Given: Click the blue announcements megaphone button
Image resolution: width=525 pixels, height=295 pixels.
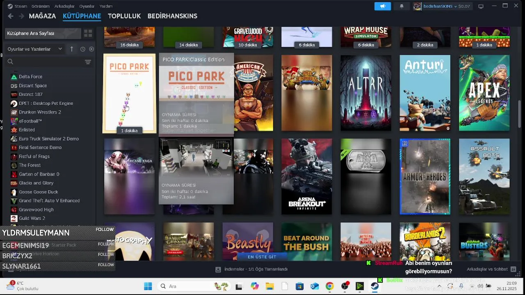Looking at the screenshot, I should [383, 6].
